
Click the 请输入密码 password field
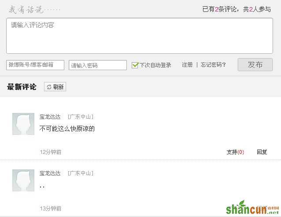pos(98,65)
